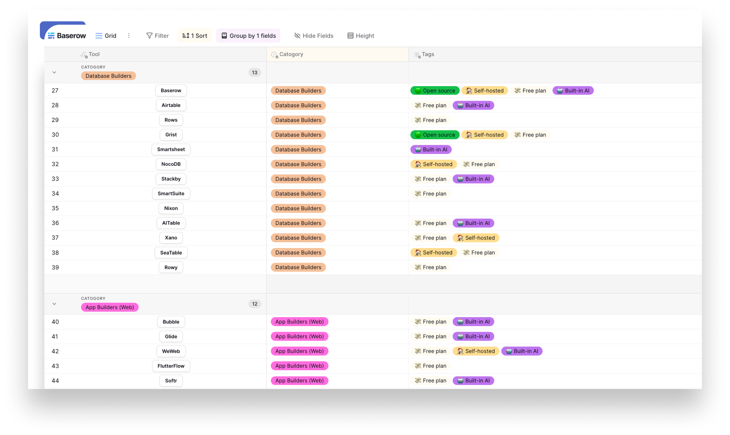Open the Filter menu
The width and height of the screenshot is (730, 435).
click(158, 36)
